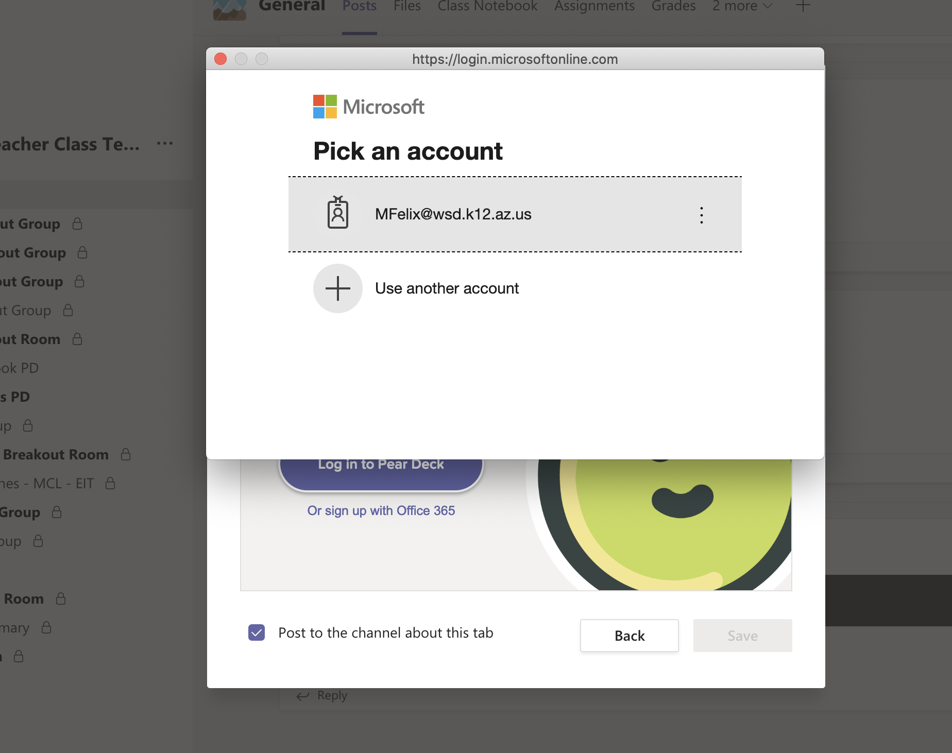Click the Save button
This screenshot has width=952, height=753.
point(742,636)
